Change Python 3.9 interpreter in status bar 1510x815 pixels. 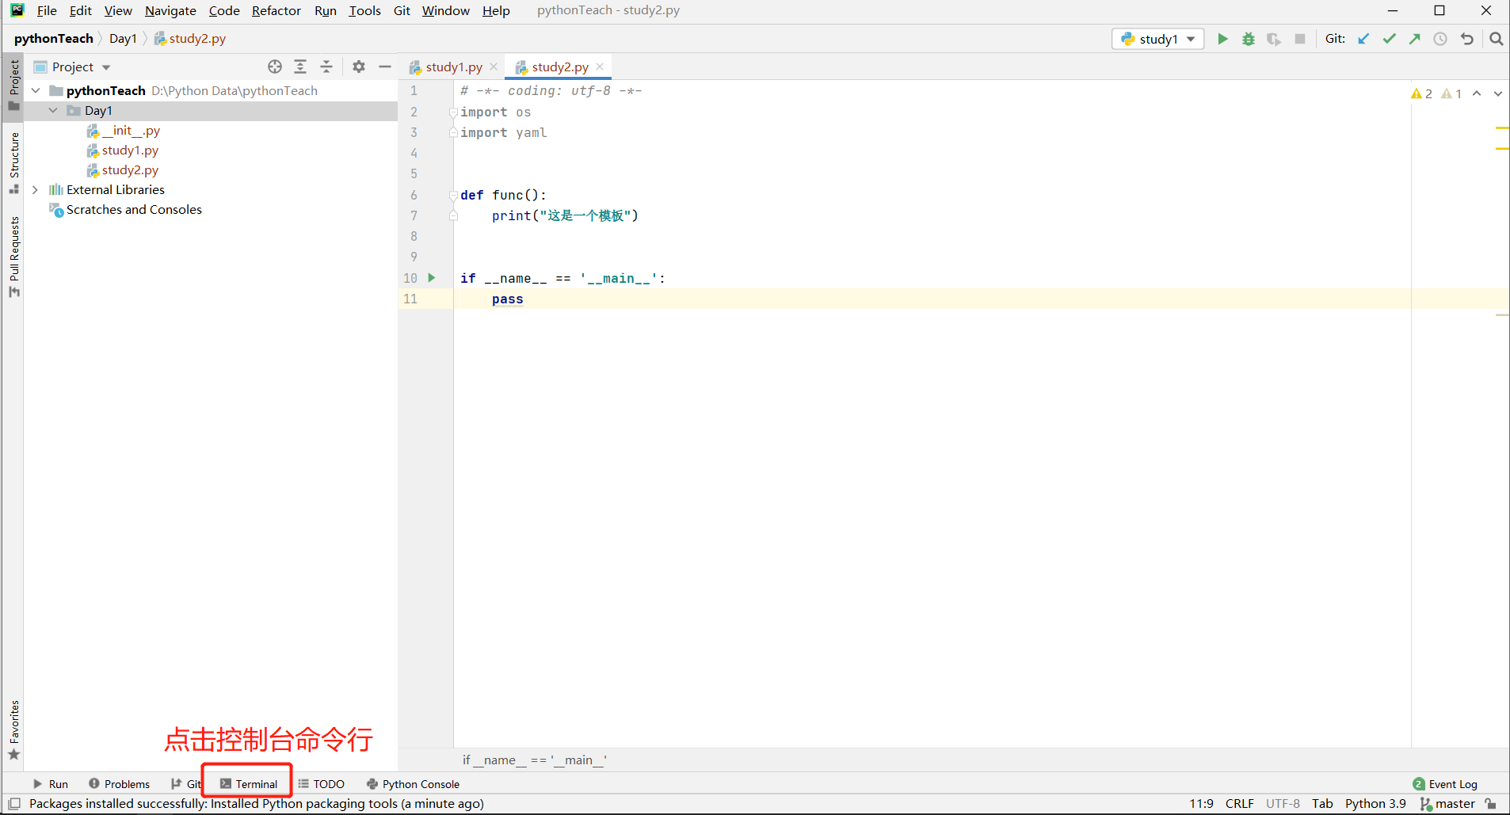click(x=1375, y=804)
